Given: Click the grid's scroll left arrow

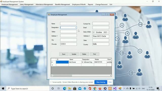Looking at the screenshot, I should [52, 76].
